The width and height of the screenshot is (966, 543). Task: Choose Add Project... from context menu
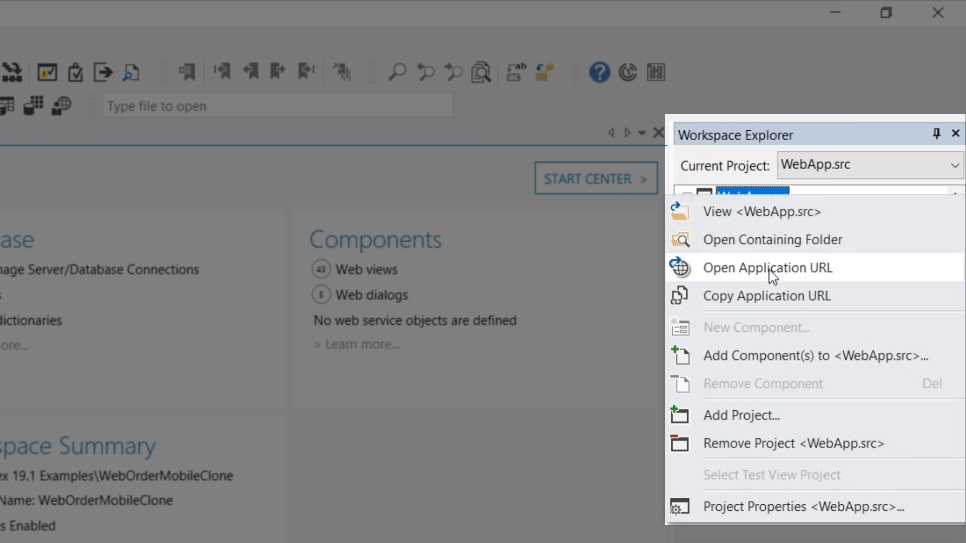(x=742, y=415)
